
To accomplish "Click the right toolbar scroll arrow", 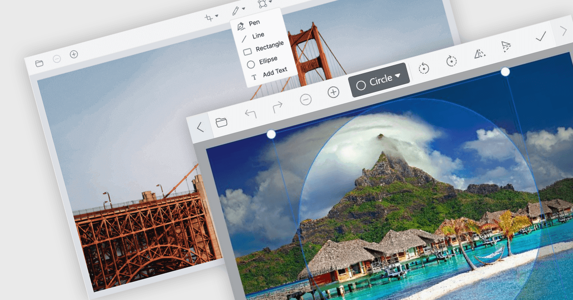I will click(562, 30).
